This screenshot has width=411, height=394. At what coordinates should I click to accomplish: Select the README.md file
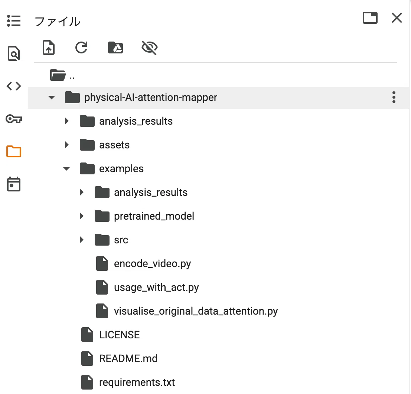coord(128,359)
